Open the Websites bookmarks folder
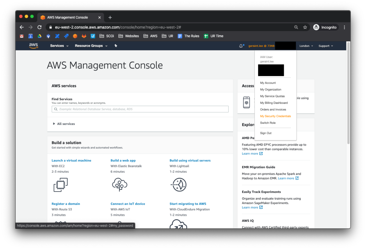Viewport: 366px width, 249px height. pyautogui.click(x=129, y=36)
